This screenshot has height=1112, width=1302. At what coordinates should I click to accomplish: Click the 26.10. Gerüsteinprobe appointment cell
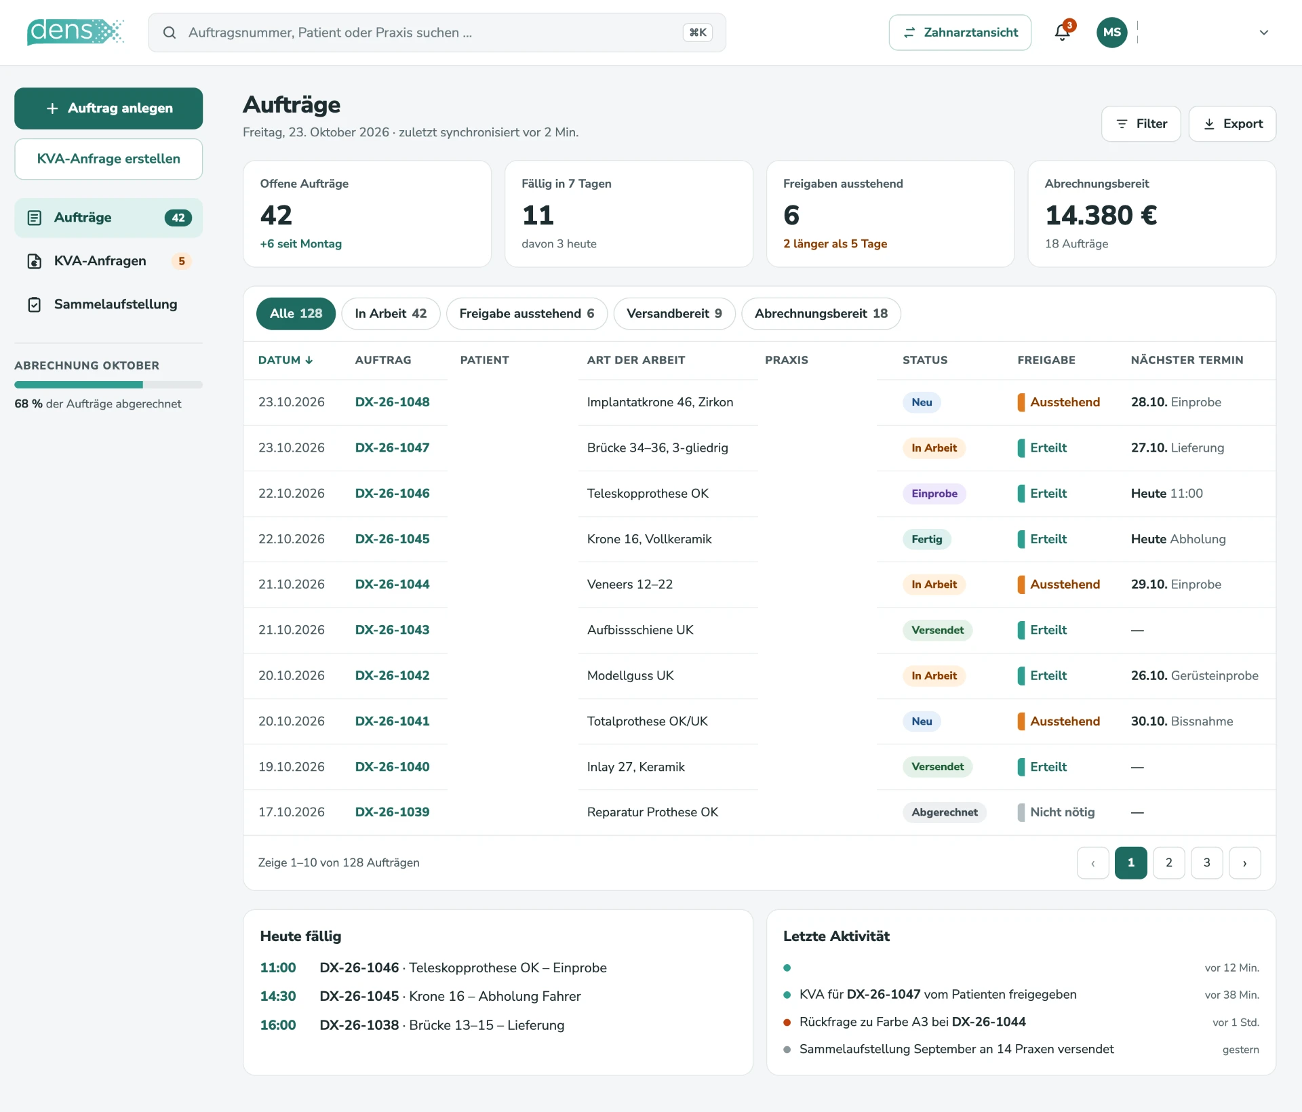(1194, 676)
